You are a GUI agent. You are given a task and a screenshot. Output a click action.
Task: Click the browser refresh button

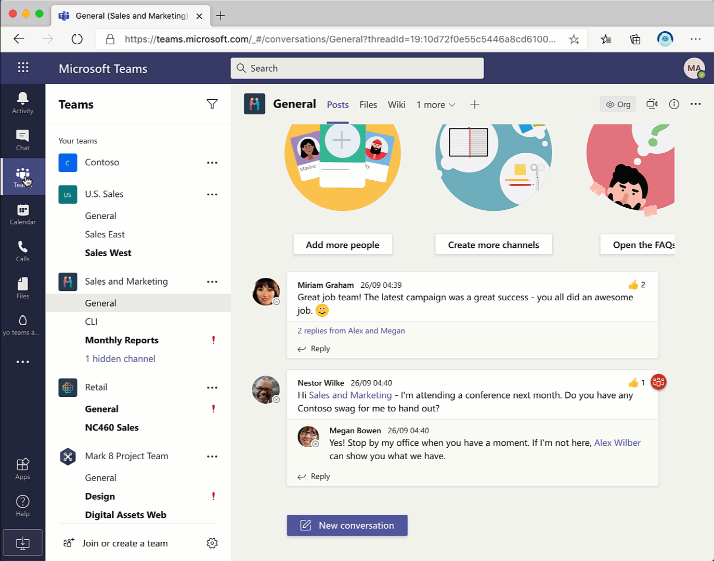pyautogui.click(x=77, y=39)
